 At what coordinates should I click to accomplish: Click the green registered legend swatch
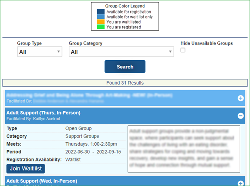click(101, 27)
